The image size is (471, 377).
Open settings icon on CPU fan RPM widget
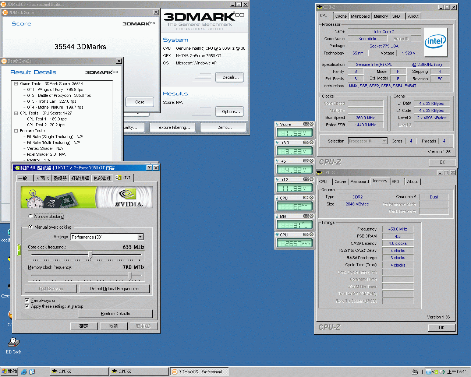point(306,235)
